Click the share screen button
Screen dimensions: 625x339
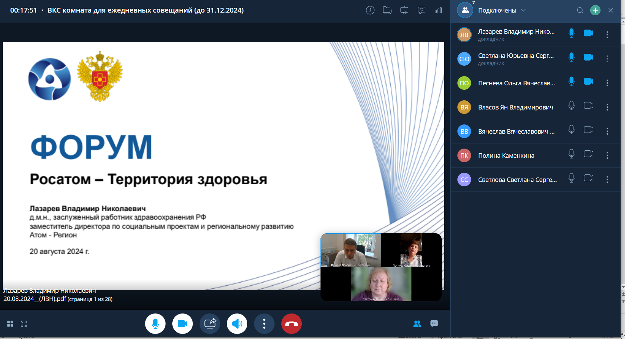point(210,324)
